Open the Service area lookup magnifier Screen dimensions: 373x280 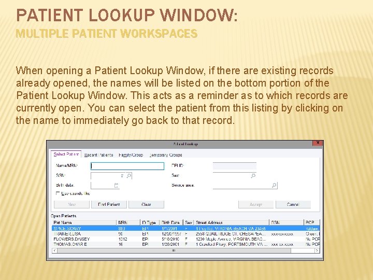(x=274, y=185)
